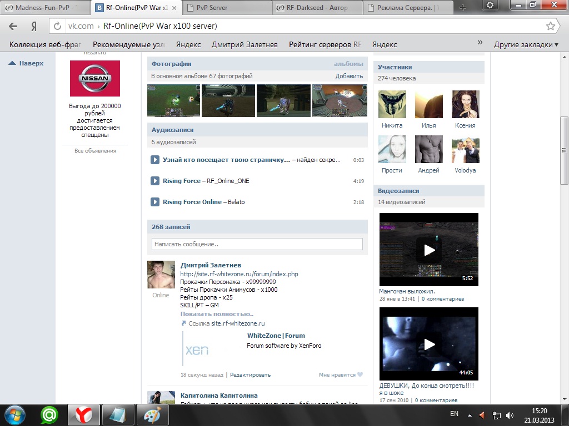
Task: Click the red muted-speaker tray icon
Action: click(482, 415)
